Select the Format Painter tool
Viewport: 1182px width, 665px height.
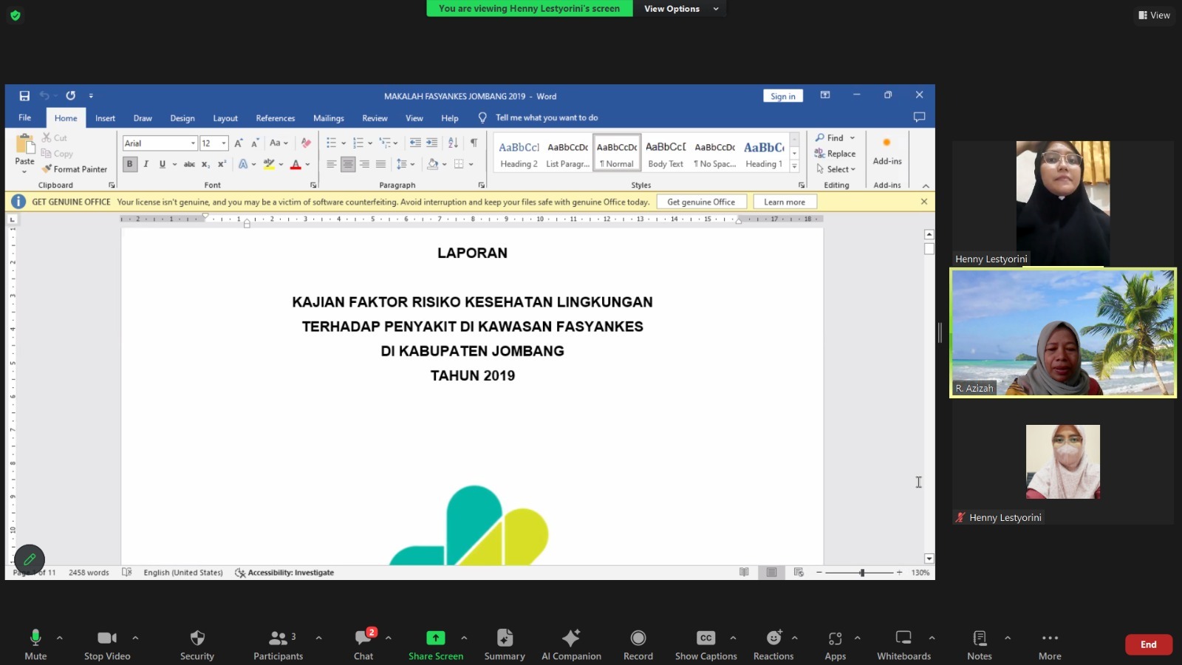pos(74,169)
